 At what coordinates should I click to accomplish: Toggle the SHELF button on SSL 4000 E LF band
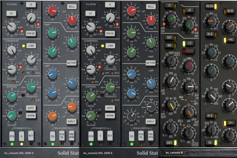coord(151,121)
